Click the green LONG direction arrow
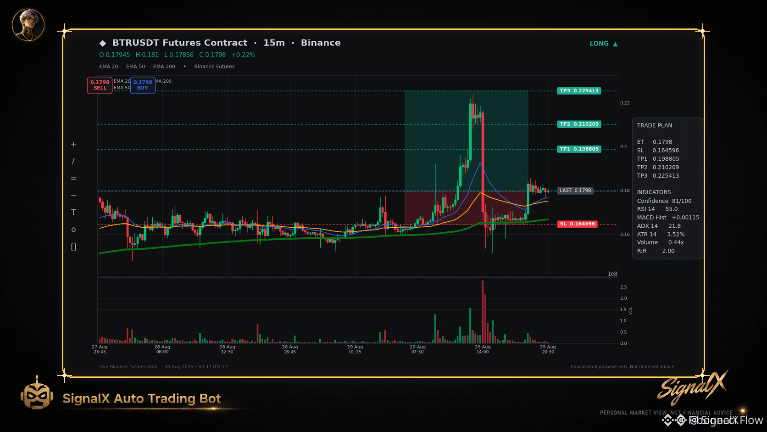This screenshot has width=767, height=432. [615, 44]
